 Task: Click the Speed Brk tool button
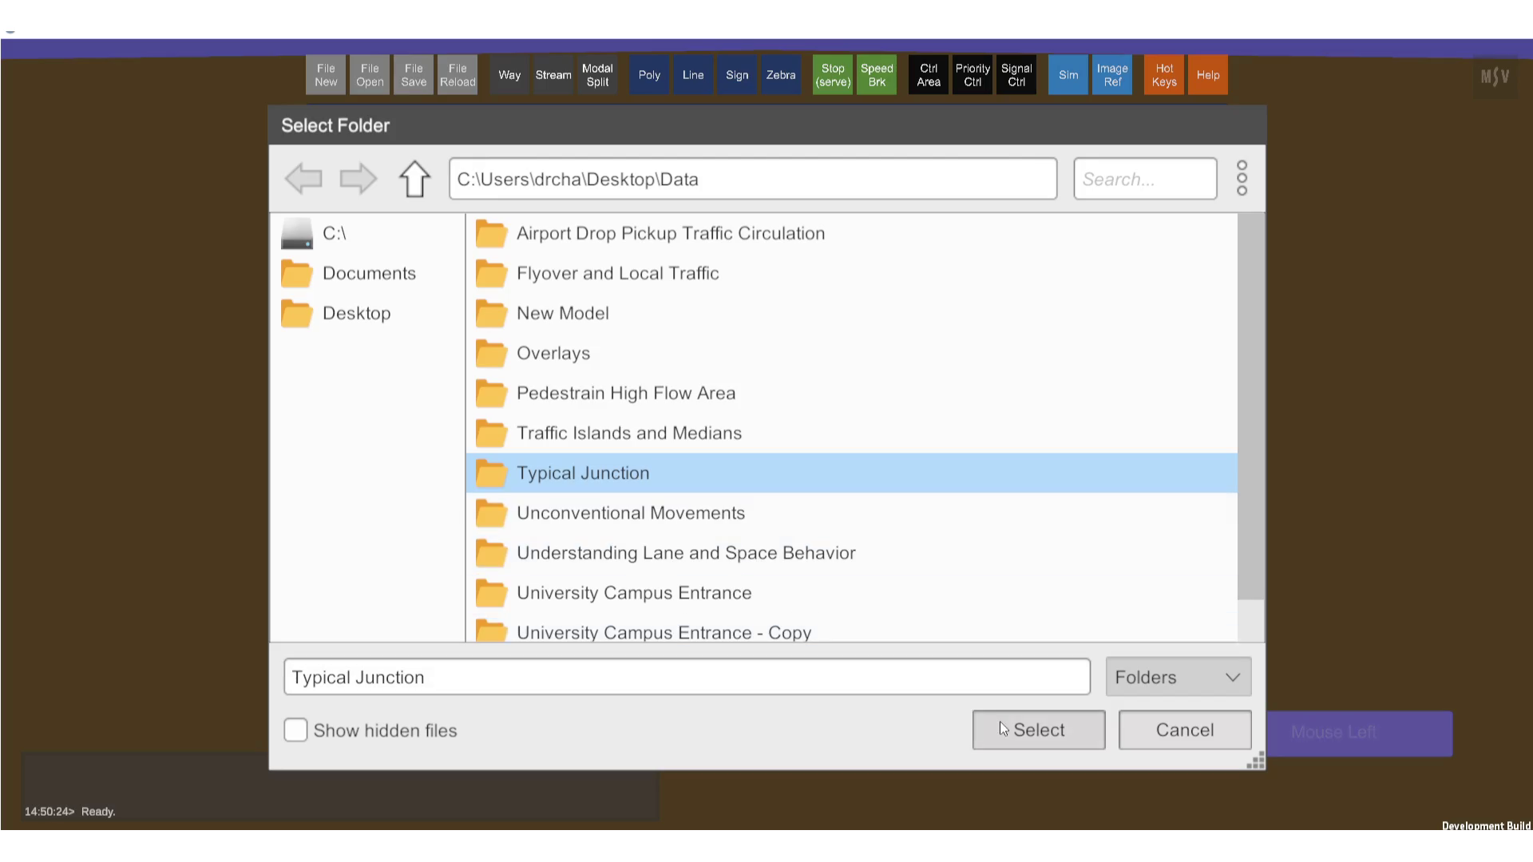coord(876,75)
